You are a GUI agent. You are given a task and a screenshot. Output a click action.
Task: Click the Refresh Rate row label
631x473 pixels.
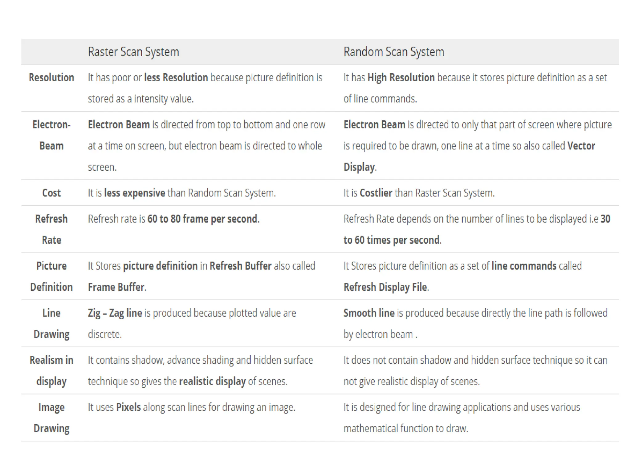[x=51, y=229]
